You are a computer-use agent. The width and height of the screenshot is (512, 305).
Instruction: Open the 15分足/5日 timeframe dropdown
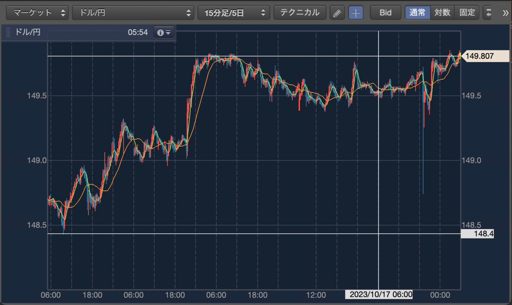234,12
